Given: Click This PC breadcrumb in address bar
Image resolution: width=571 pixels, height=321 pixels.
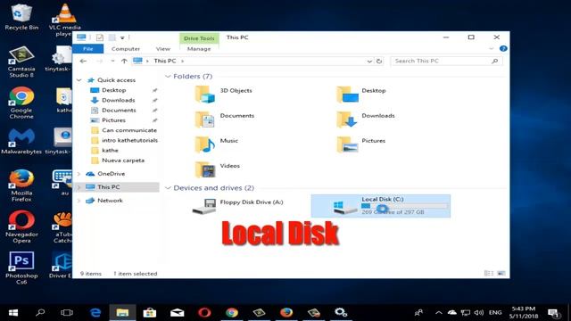Looking at the screenshot, I should pos(164,62).
